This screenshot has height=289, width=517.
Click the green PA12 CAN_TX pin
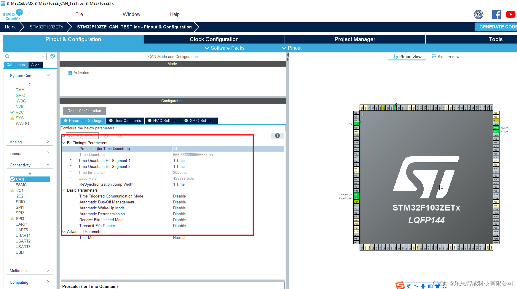click(x=496, y=128)
